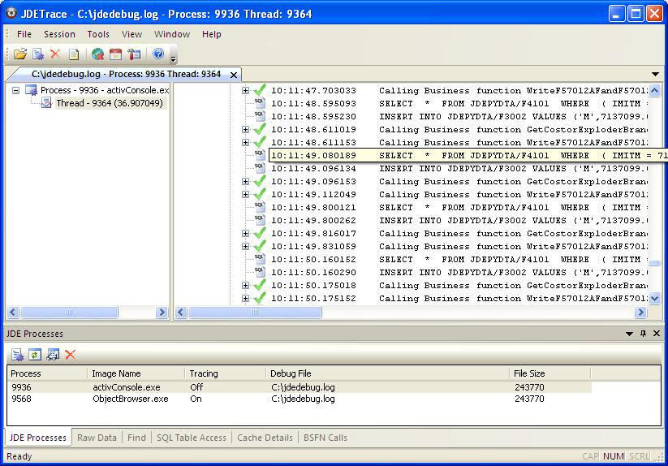
Task: Select Thread 9364 in the tree
Action: 109,103
